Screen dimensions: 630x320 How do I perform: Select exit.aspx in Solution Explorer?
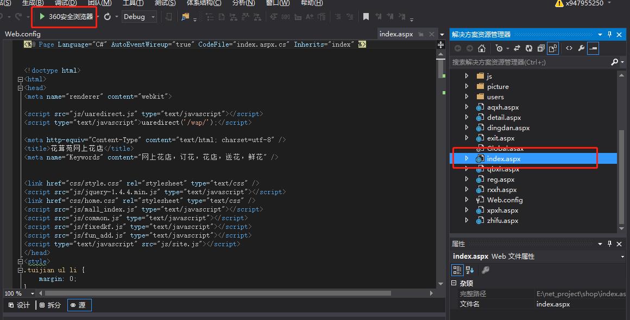coord(501,138)
